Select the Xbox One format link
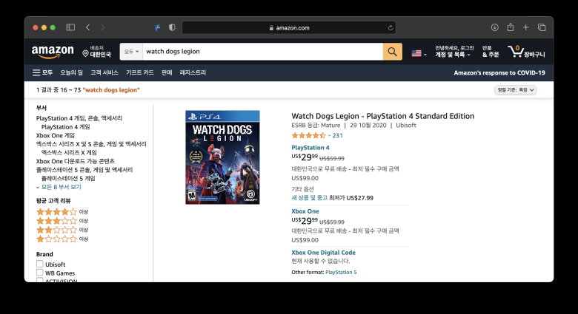Screen dimensions: 578x314 pyautogui.click(x=305, y=211)
